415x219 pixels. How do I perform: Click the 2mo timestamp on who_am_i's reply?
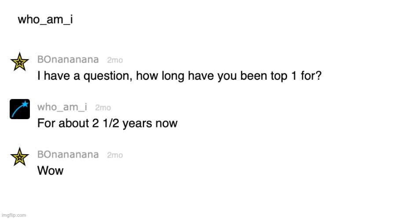[x=103, y=108]
